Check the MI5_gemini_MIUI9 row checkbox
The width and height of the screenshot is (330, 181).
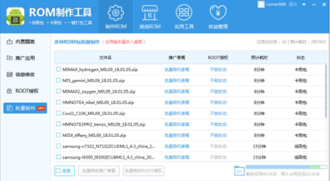[59, 80]
